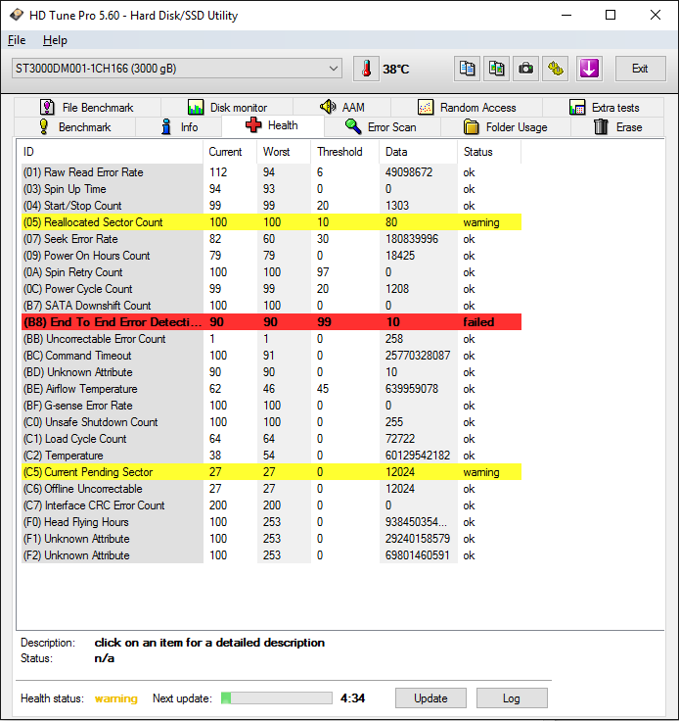The image size is (679, 721).
Task: Open the File menu
Action: tap(17, 40)
